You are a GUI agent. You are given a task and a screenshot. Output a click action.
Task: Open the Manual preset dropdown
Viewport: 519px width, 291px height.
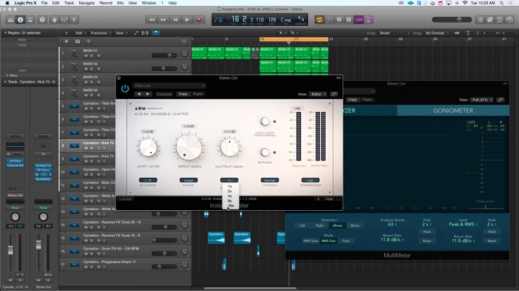(x=169, y=85)
